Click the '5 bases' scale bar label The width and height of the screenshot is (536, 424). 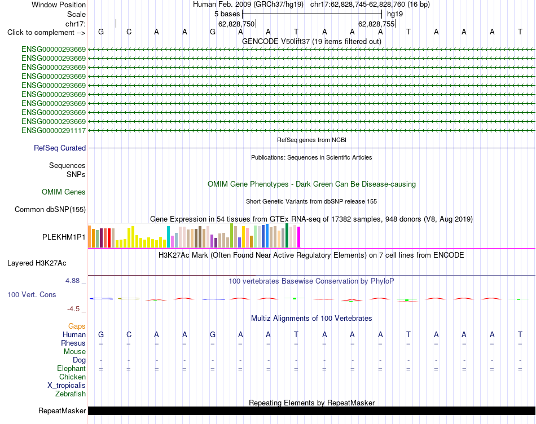click(227, 14)
